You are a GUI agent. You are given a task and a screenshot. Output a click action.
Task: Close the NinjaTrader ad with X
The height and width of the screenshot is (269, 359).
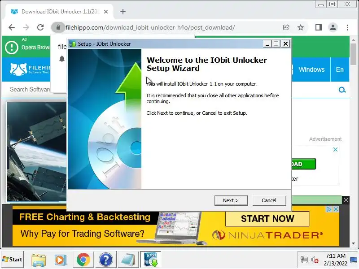(336, 209)
